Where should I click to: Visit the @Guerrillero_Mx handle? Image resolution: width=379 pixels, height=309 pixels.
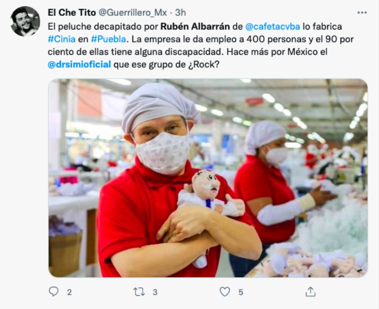point(133,12)
